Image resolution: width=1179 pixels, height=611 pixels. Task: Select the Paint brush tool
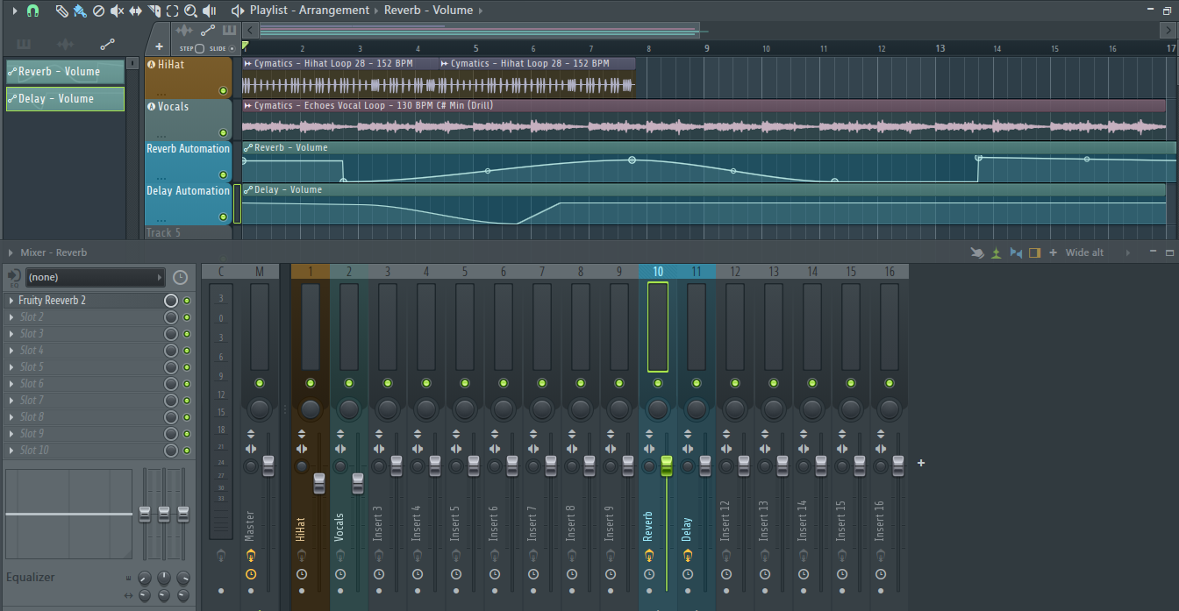coord(80,11)
